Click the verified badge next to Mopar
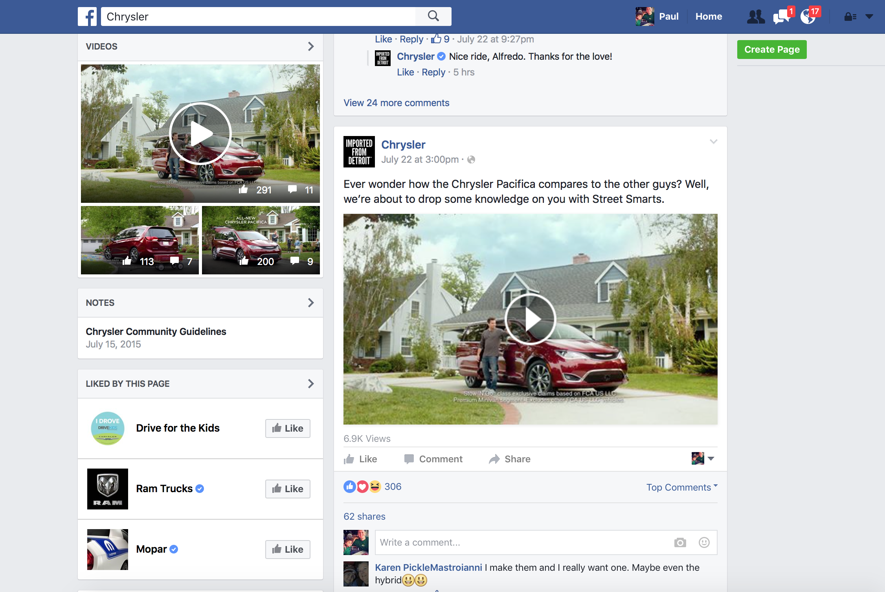 (174, 549)
